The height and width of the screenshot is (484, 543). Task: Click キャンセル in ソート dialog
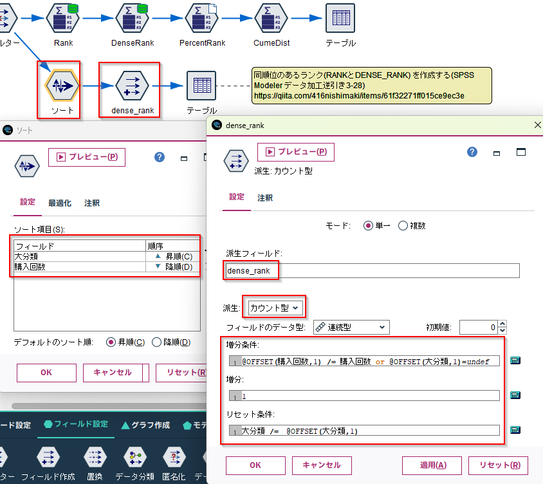point(113,373)
